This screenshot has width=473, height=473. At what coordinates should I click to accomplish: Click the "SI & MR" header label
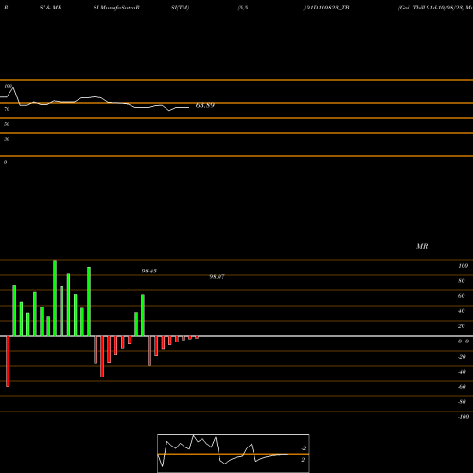pyautogui.click(x=50, y=8)
